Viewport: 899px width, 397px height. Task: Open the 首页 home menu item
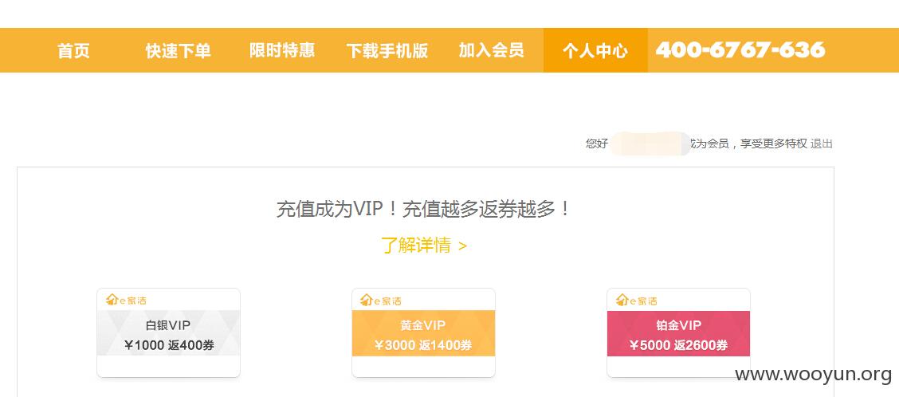tap(73, 50)
